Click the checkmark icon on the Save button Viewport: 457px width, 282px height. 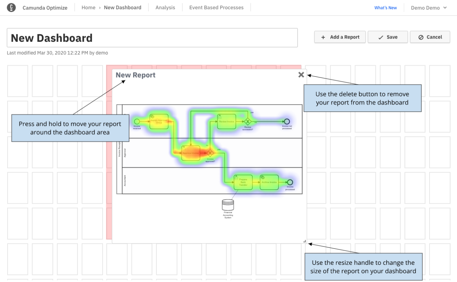click(381, 37)
